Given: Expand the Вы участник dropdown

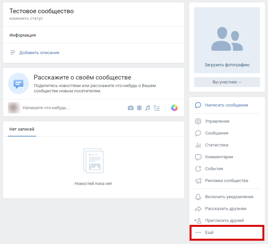Looking at the screenshot, I should pyautogui.click(x=227, y=82).
